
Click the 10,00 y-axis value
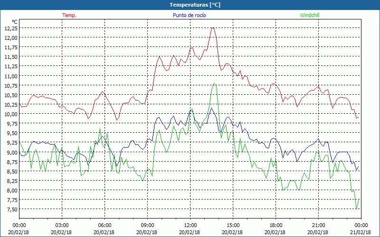coord(11,114)
